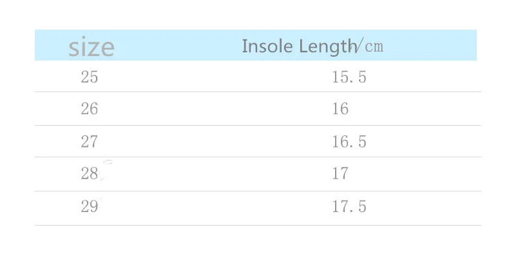The image size is (509, 272).
Task: Click the small mark beside size 28
Action: coord(107,170)
